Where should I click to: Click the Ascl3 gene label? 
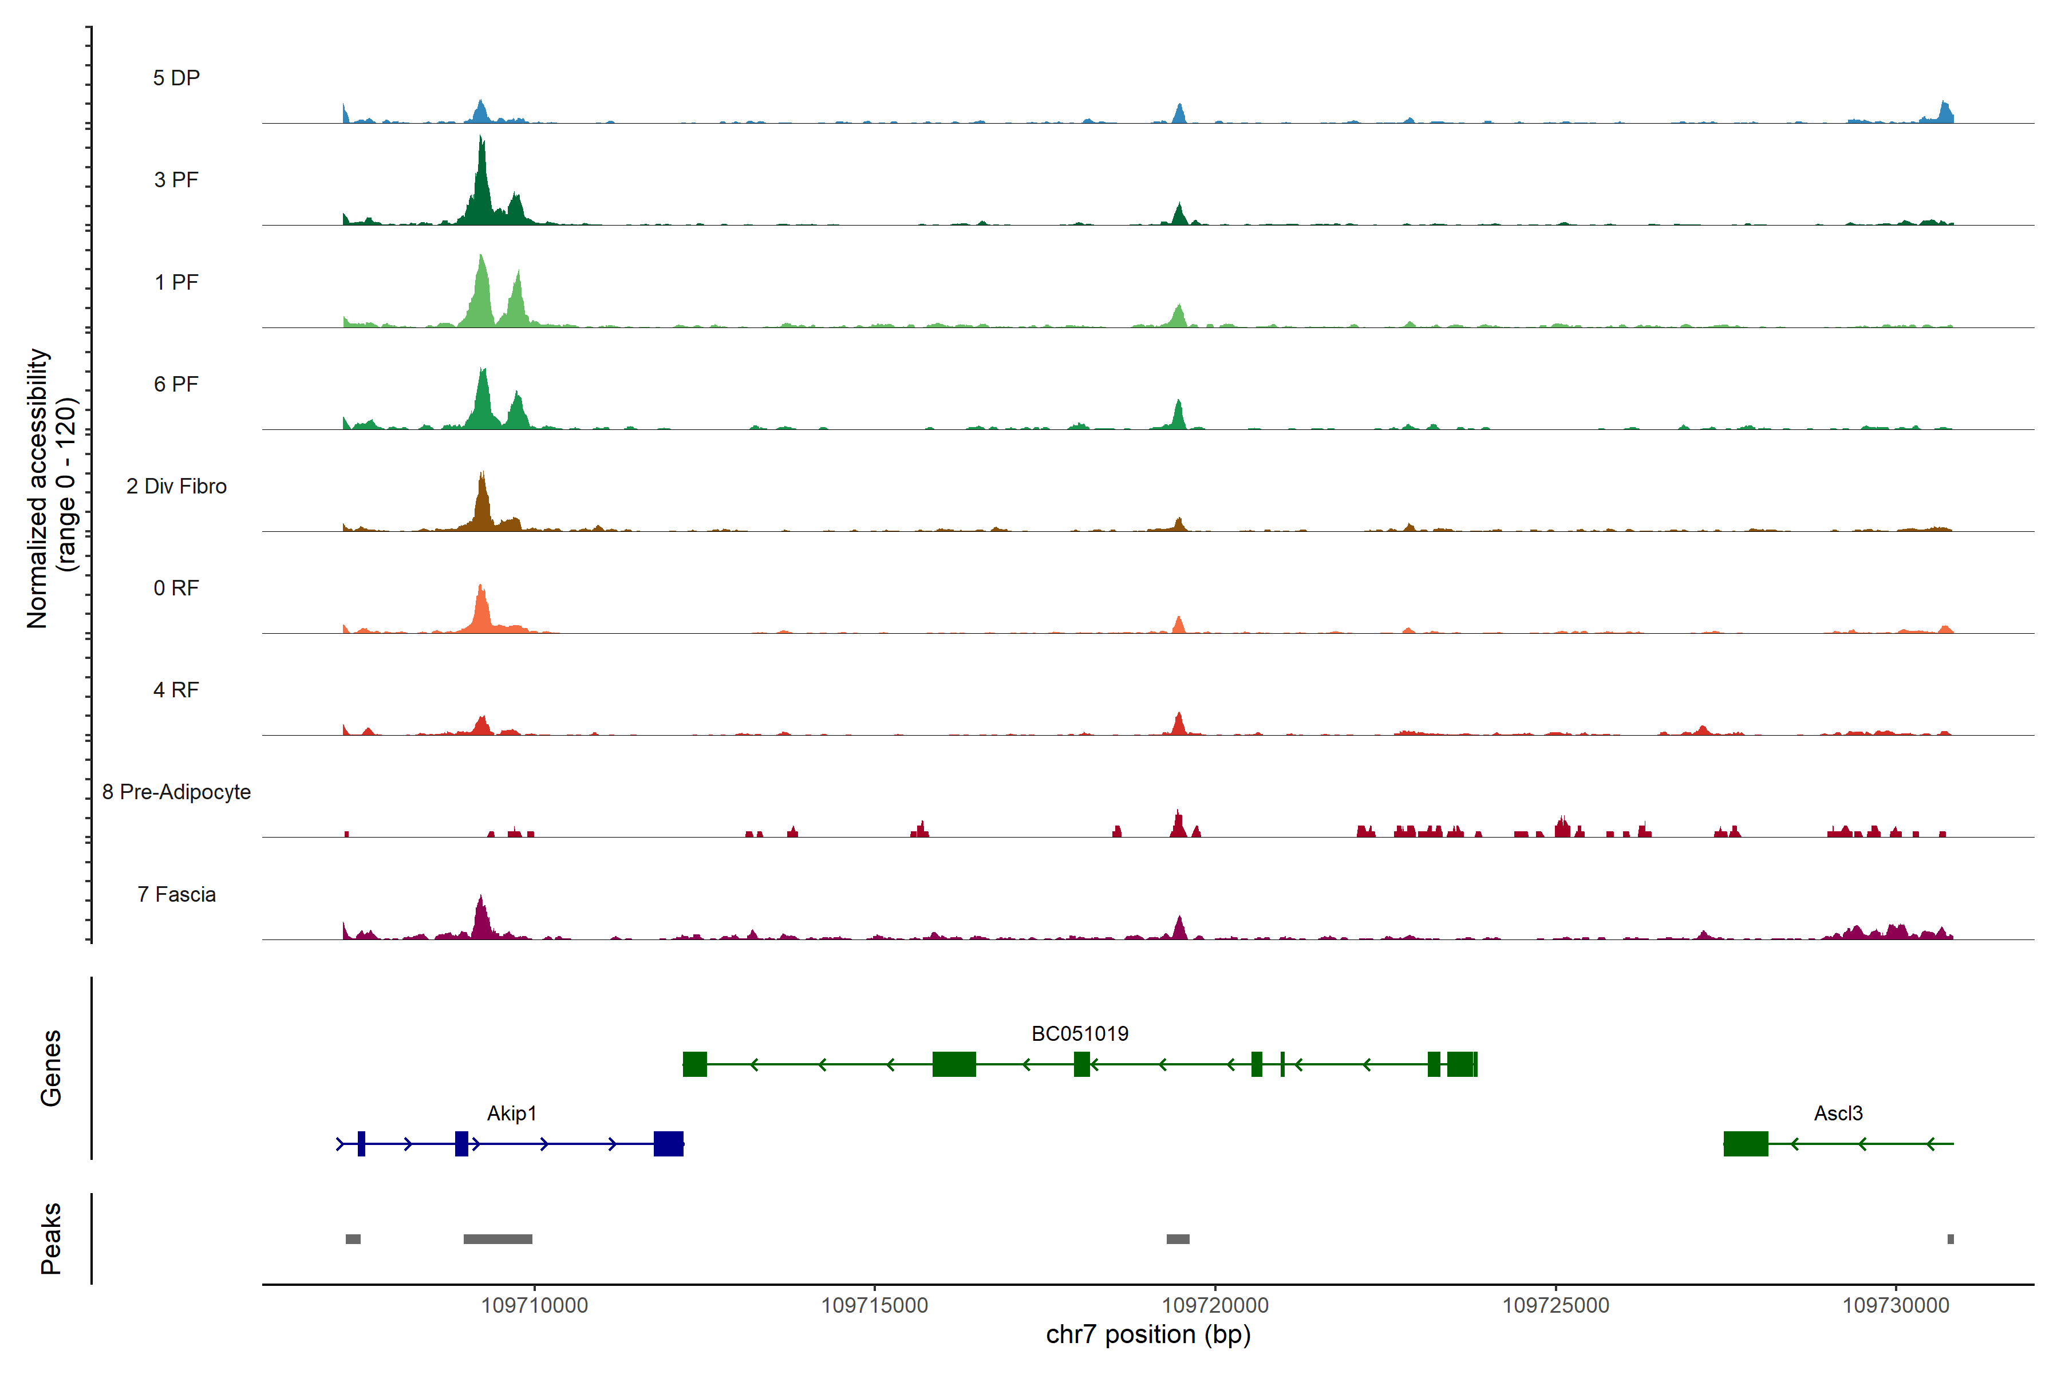(1838, 1114)
